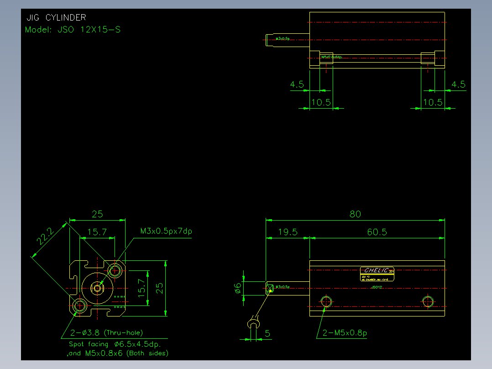The image size is (492, 369).
Task: Click the "2-M5x0.8p" port callout
Action: click(345, 333)
